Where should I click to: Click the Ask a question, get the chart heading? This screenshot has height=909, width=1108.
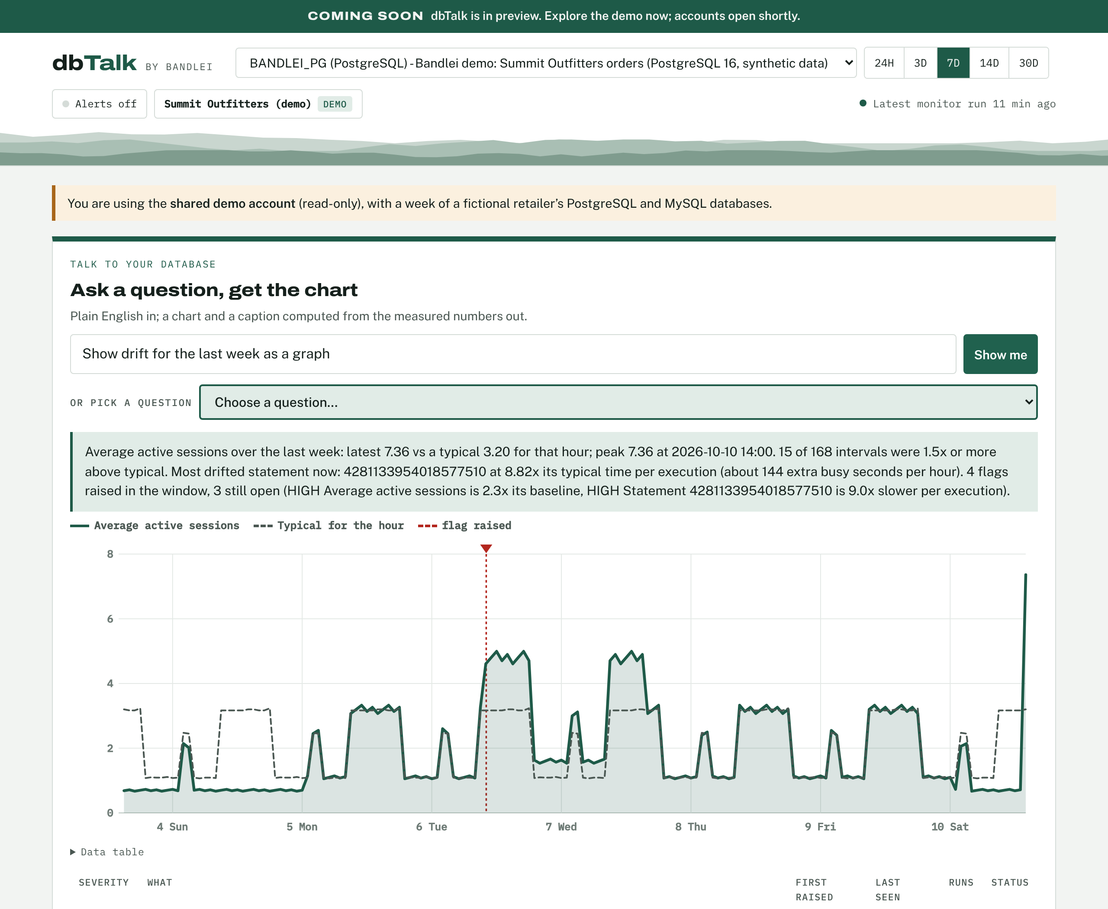pyautogui.click(x=214, y=290)
